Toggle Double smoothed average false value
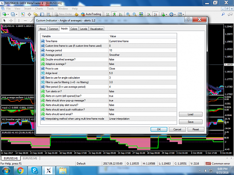This screenshot has width=234, height=175. (143, 59)
